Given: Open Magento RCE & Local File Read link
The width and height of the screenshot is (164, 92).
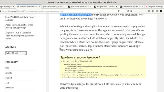Looking at the screenshot, I should point(20,36).
